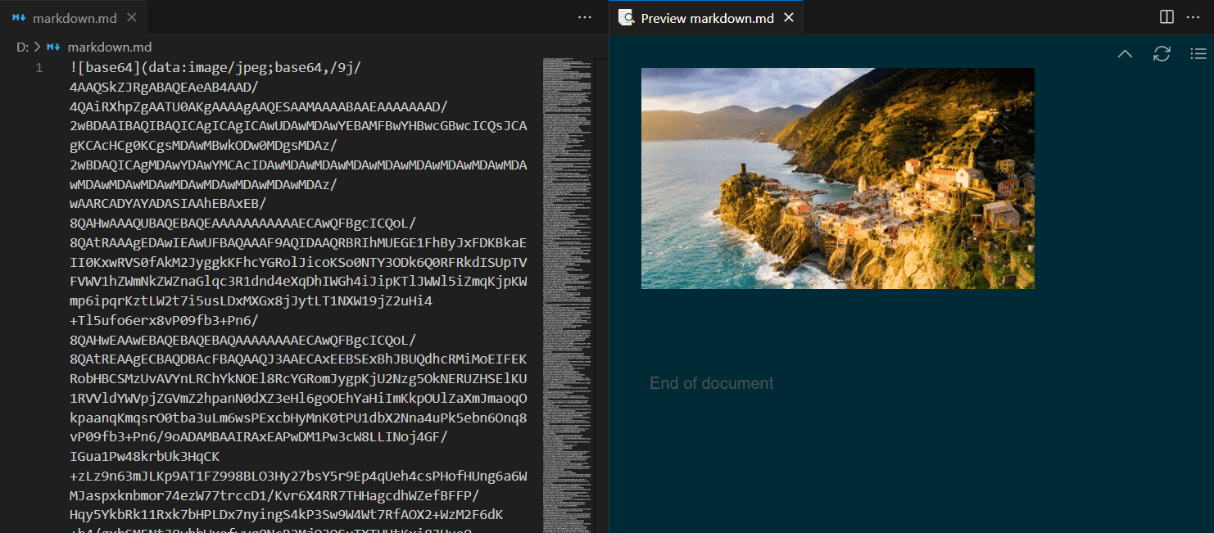Viewport: 1214px width, 533px height.
Task: Click the End of document text
Action: 711,383
